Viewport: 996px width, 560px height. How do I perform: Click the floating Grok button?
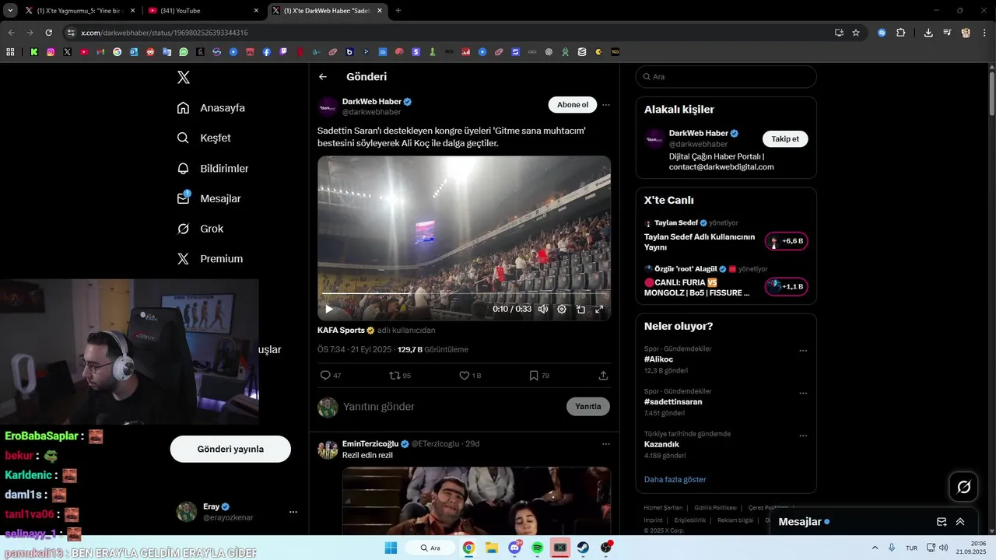click(964, 487)
